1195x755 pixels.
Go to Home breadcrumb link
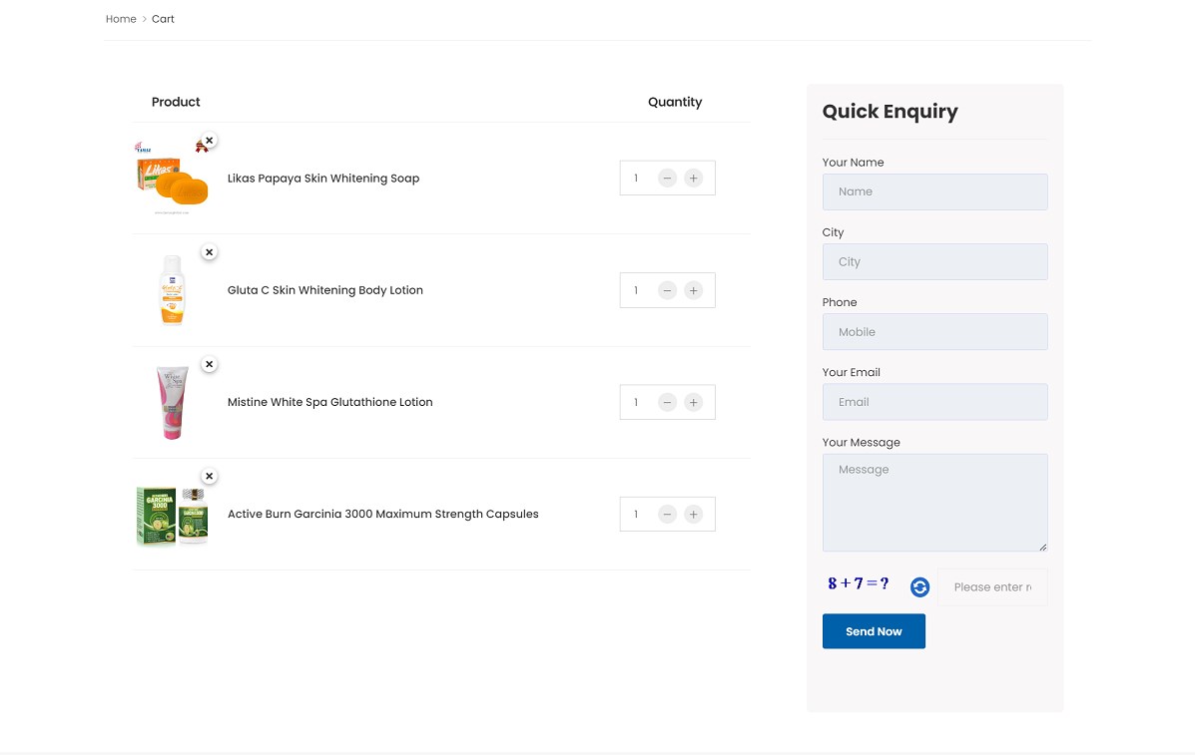point(121,19)
